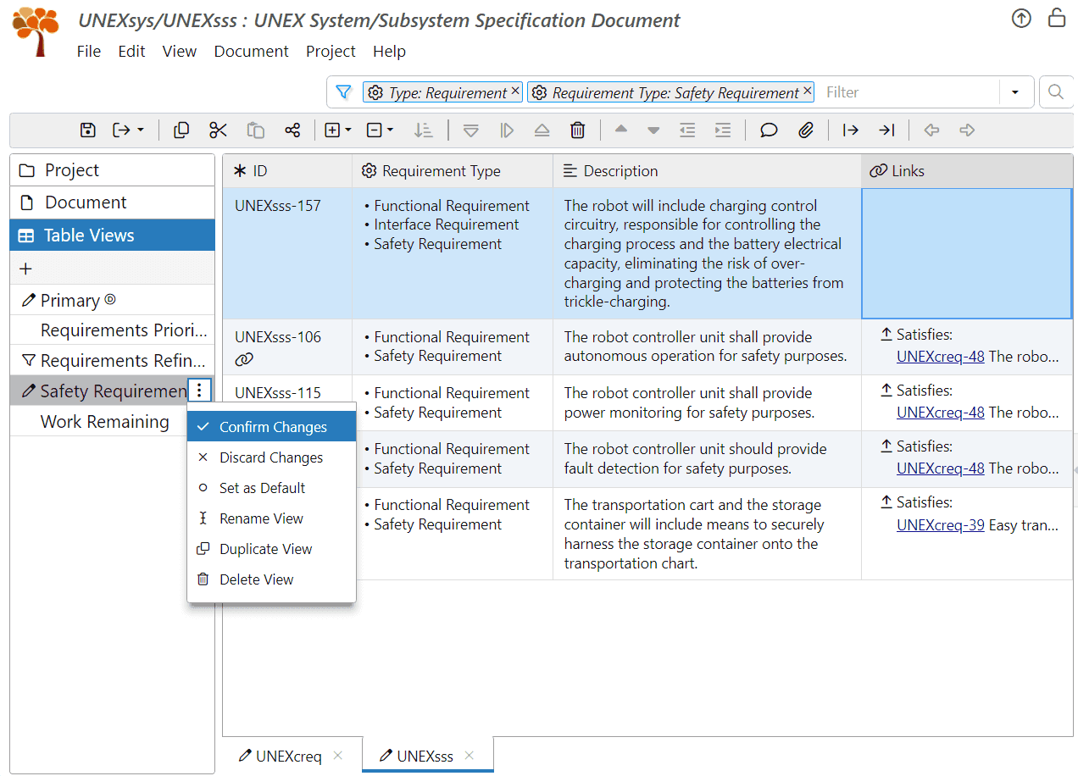Viewport: 1078px width, 776px height.
Task: Click the back navigation arrow icon
Action: 931,130
